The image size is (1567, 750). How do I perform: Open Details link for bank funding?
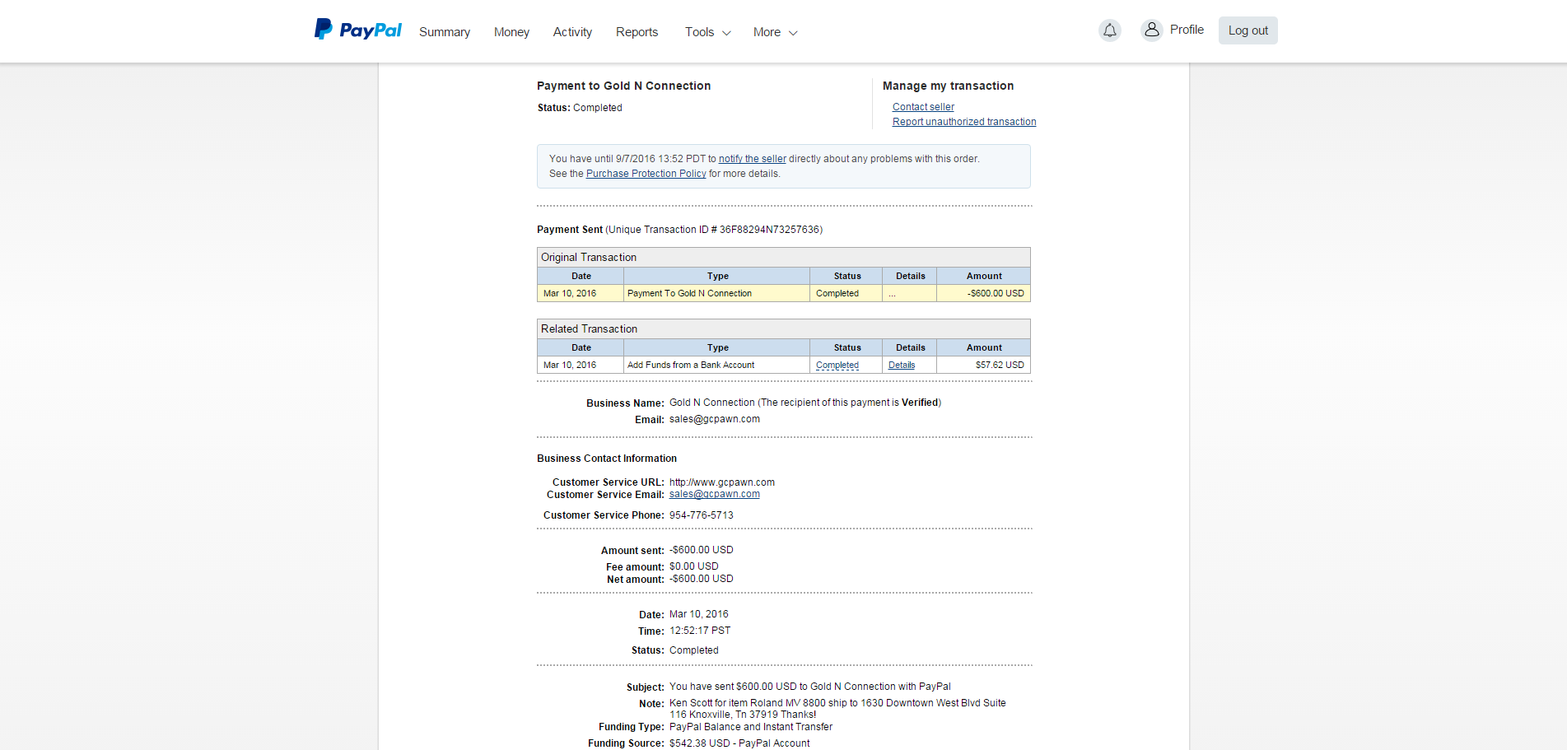coord(902,366)
